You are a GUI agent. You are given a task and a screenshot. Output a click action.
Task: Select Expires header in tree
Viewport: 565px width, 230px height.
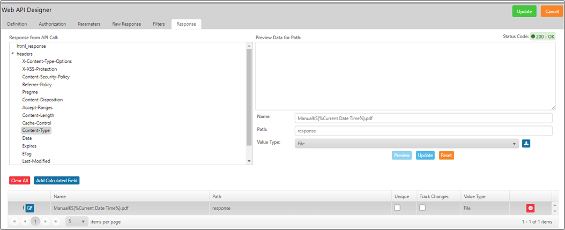pyautogui.click(x=29, y=146)
